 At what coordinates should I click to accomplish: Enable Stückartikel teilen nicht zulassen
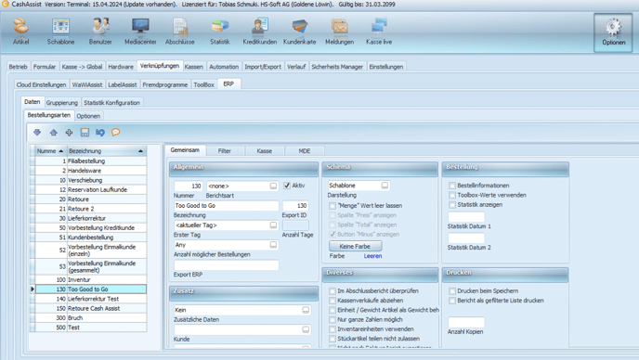pos(333,339)
